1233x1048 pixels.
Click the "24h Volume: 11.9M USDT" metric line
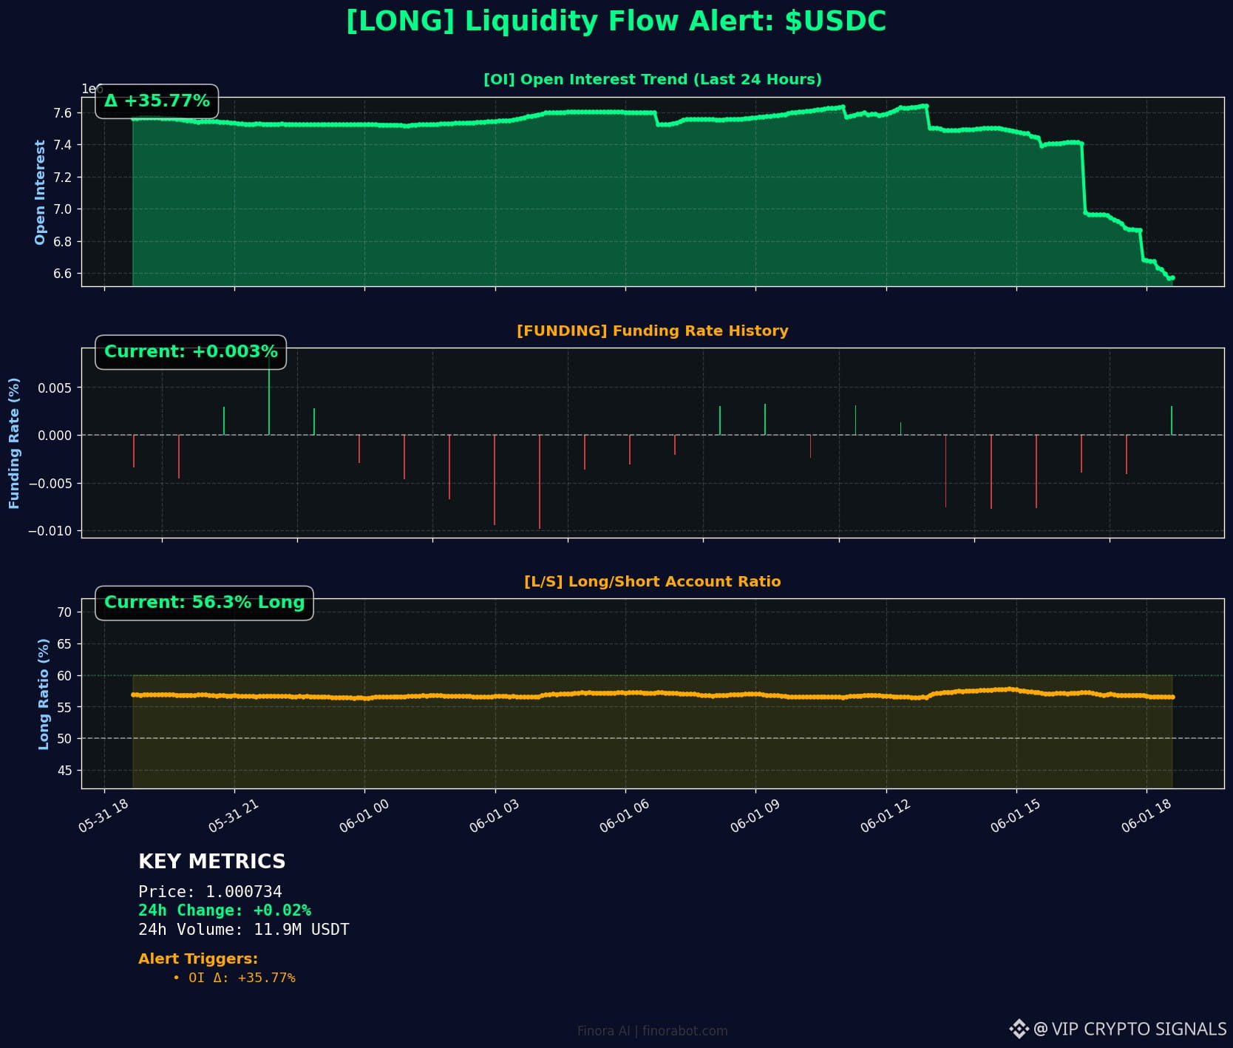pyautogui.click(x=243, y=930)
